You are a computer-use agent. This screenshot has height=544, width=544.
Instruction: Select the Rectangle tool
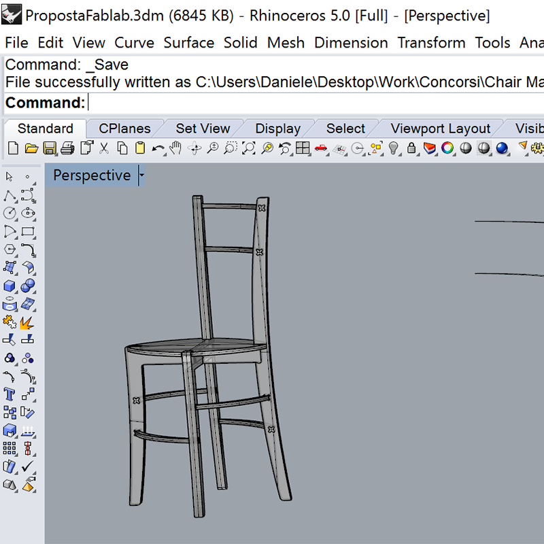(28, 231)
